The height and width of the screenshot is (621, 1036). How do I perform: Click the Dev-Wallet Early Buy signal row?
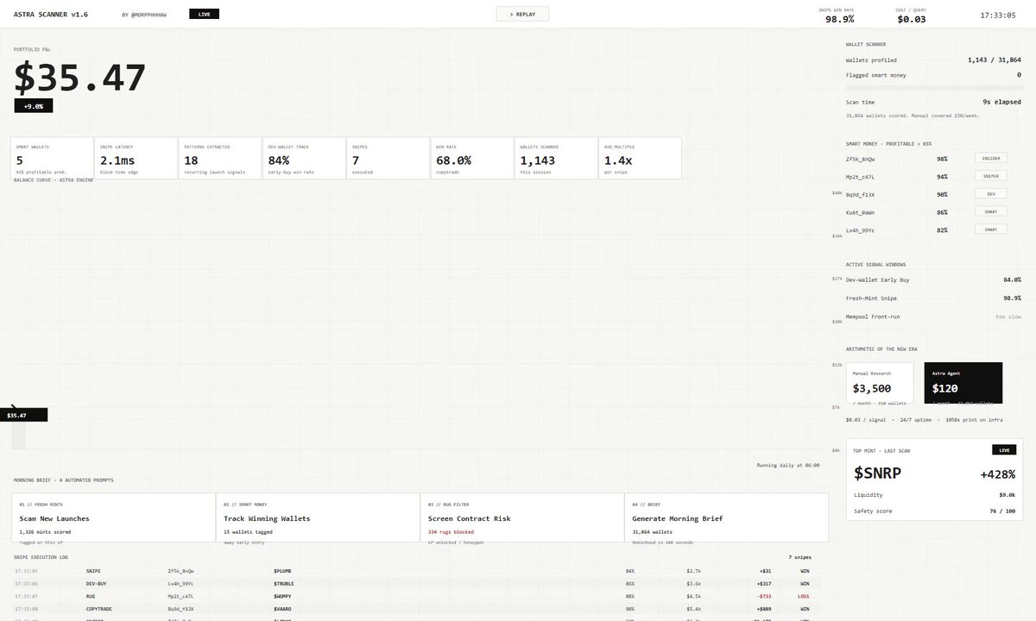pos(933,279)
